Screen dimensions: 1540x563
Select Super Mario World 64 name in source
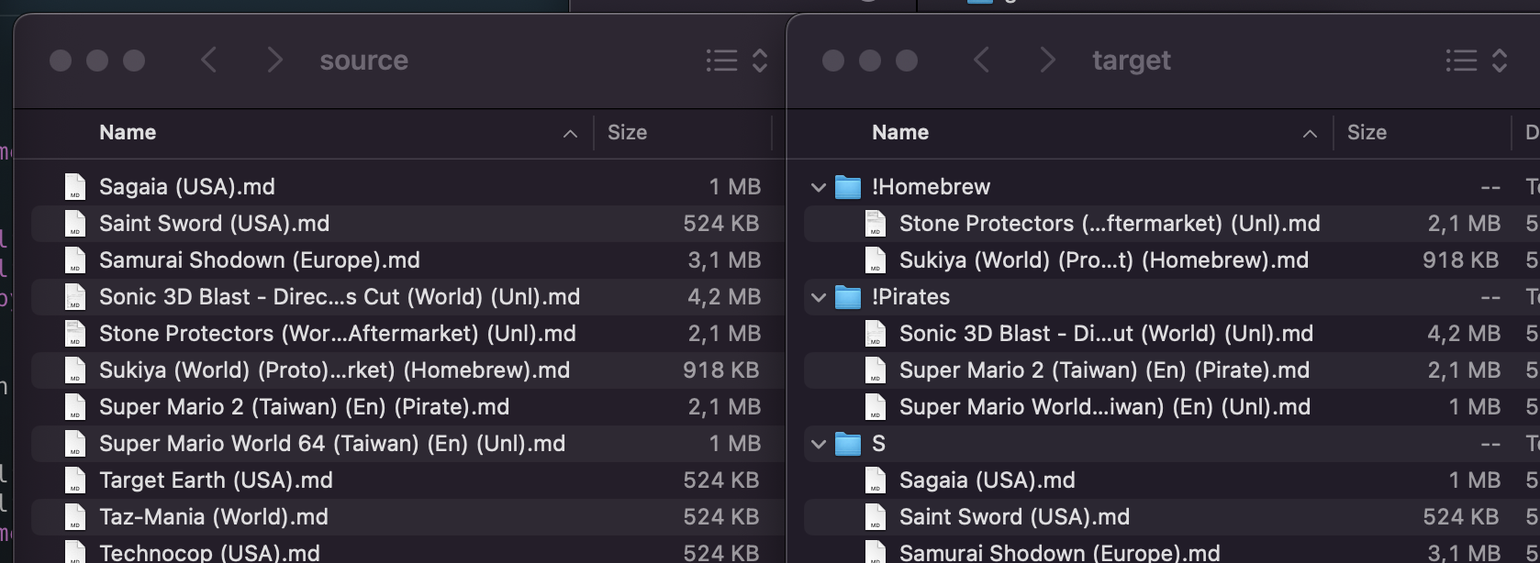pyautogui.click(x=332, y=444)
